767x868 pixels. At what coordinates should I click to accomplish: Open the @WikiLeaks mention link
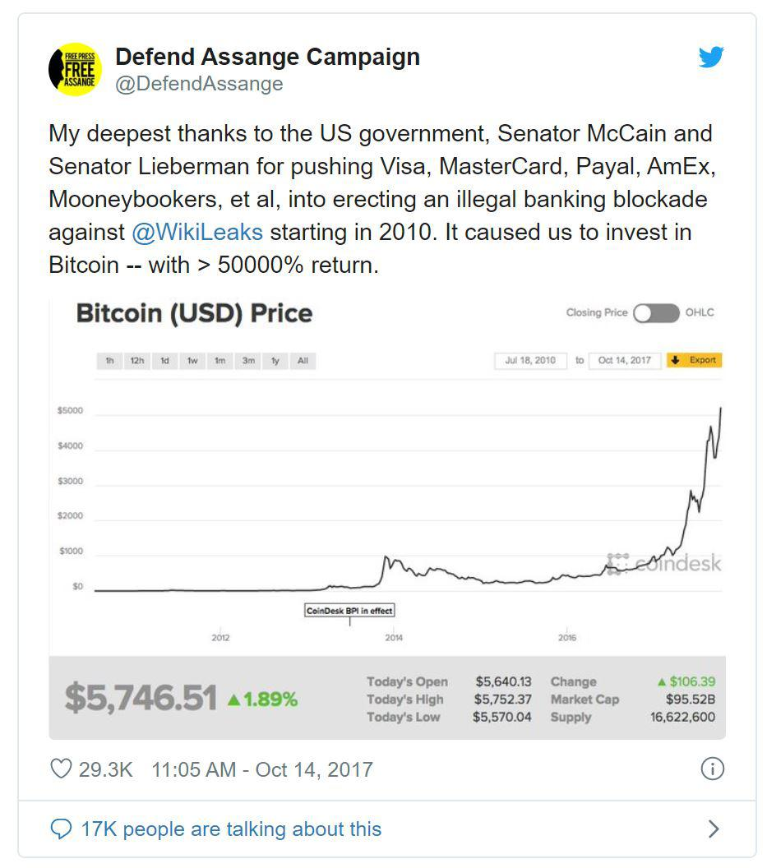coord(197,232)
